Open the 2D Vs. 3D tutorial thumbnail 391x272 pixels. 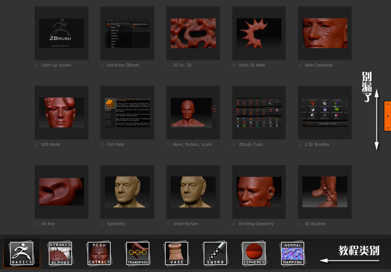tap(193, 33)
